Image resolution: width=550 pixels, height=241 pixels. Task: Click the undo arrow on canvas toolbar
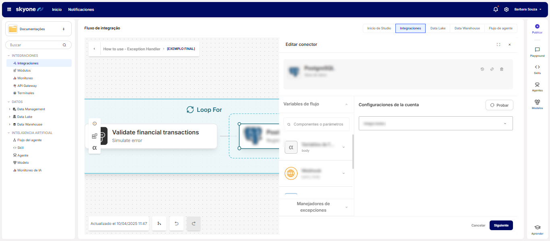click(x=176, y=223)
